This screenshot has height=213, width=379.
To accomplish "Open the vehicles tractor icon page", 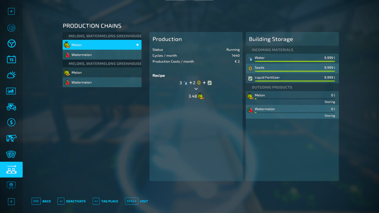I will tap(11, 107).
